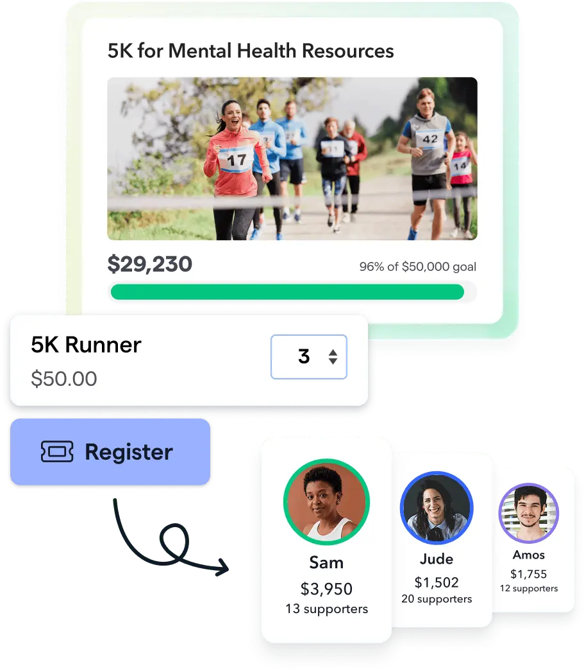Image resolution: width=584 pixels, height=669 pixels.
Task: Open the runners race photo
Action: (292, 159)
